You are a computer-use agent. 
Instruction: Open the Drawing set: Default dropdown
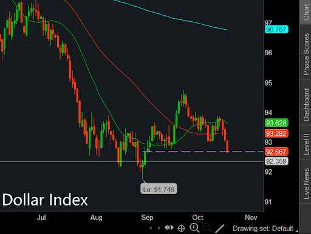point(265,229)
